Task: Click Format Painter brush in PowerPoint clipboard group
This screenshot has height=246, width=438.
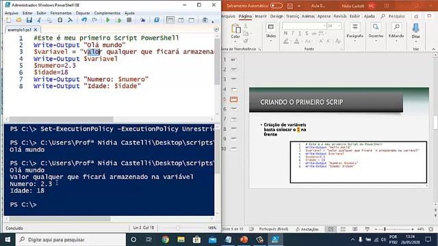Action: tap(246, 41)
